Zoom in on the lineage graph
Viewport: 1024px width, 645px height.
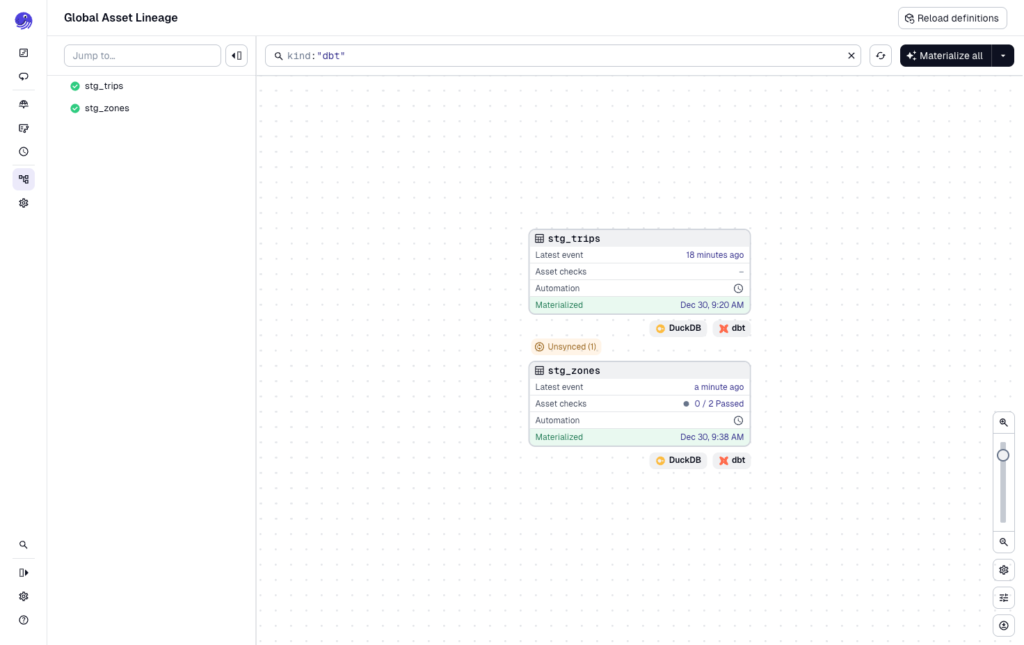point(1004,422)
